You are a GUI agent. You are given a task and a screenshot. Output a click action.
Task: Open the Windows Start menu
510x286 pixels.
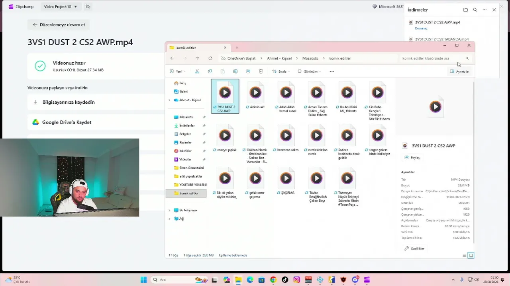(x=143, y=280)
